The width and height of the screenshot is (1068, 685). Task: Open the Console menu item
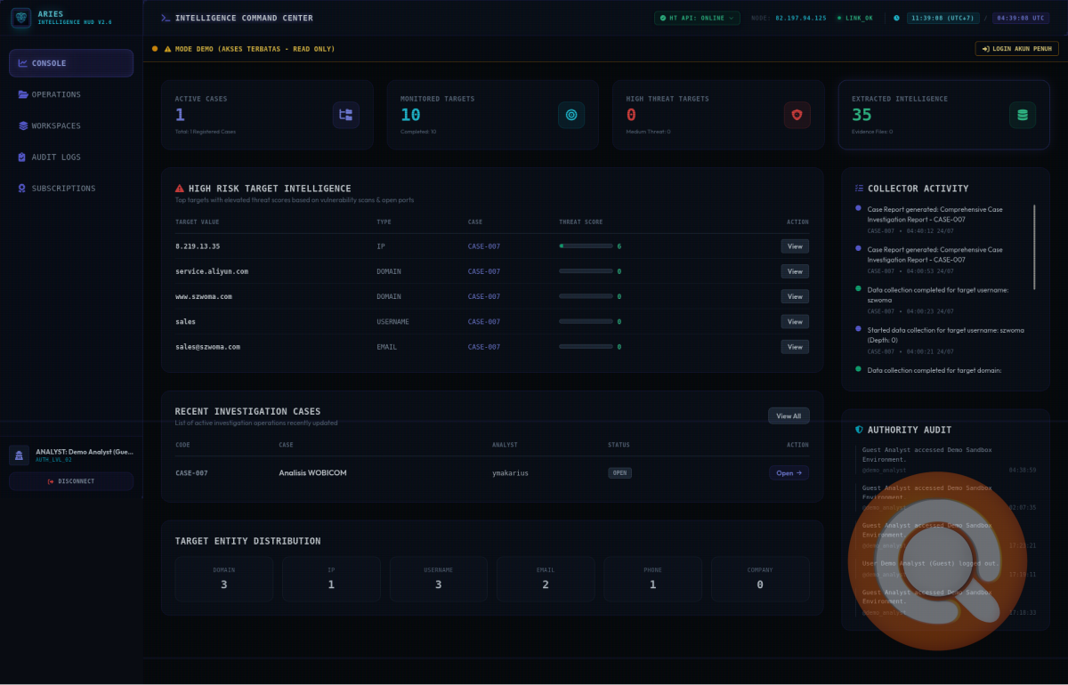71,63
